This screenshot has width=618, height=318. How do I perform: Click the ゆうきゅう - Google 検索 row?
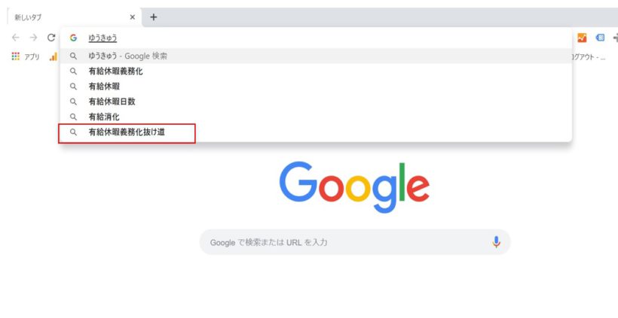pos(316,56)
